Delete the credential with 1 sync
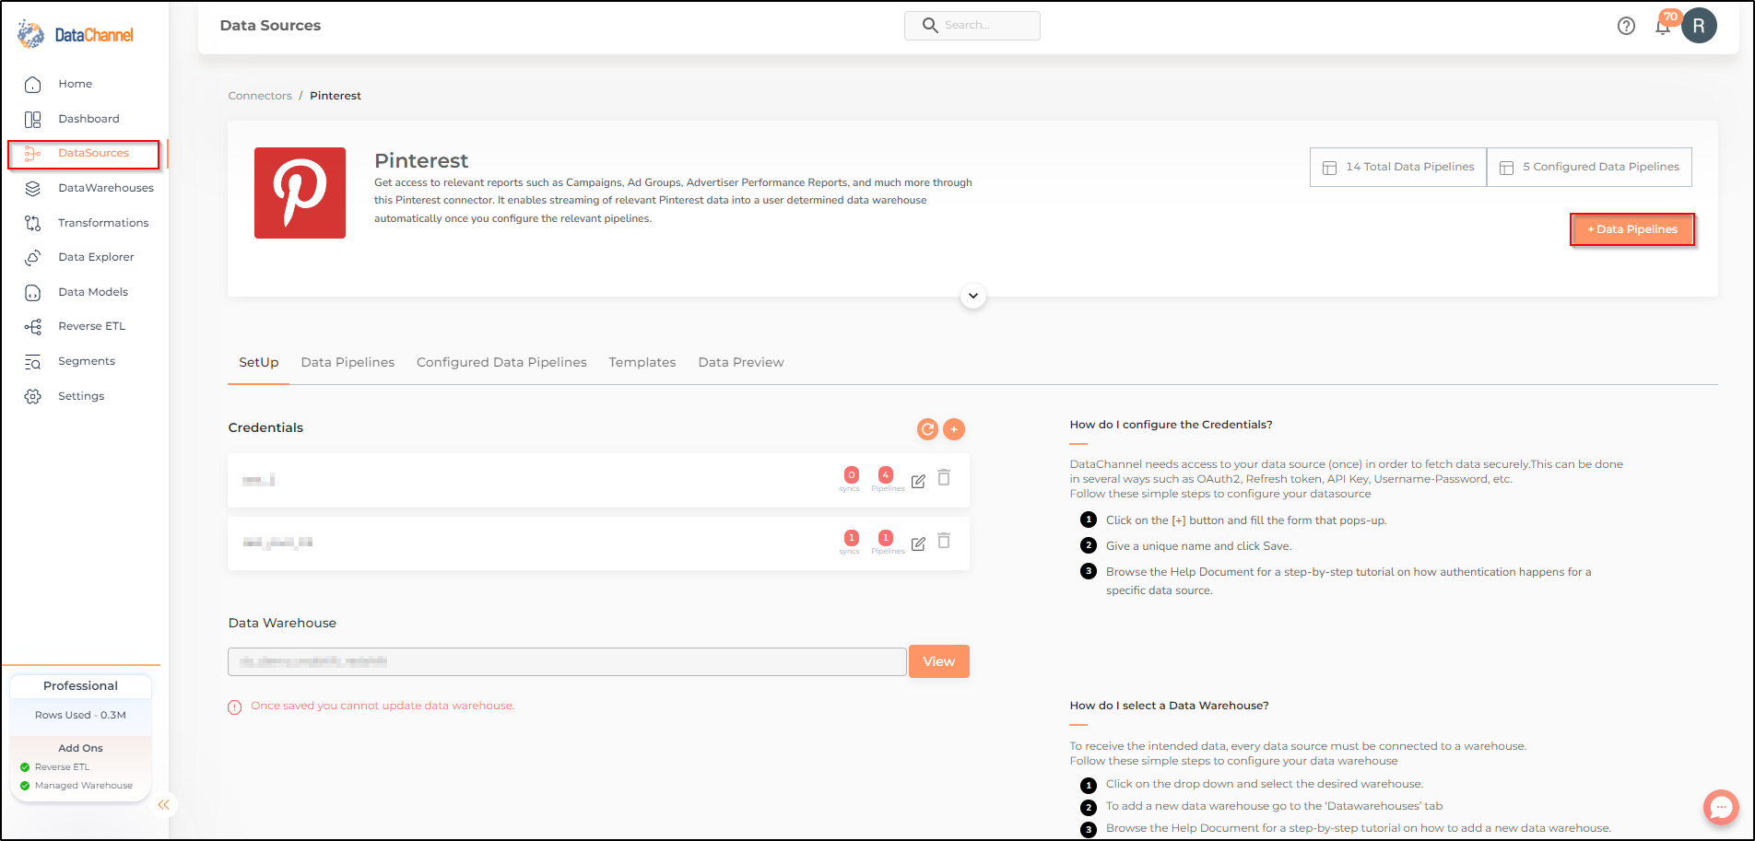The width and height of the screenshot is (1755, 841). click(944, 541)
